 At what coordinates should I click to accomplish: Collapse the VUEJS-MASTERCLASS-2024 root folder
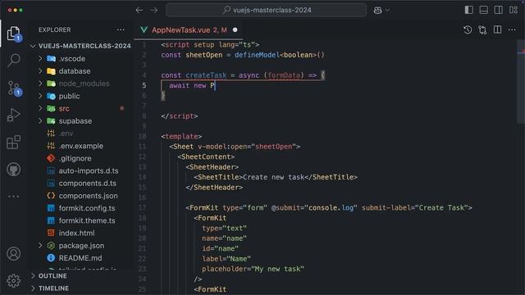(x=33, y=46)
